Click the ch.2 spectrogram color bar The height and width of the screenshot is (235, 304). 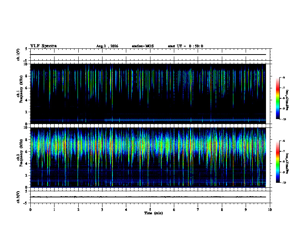tap(278, 162)
